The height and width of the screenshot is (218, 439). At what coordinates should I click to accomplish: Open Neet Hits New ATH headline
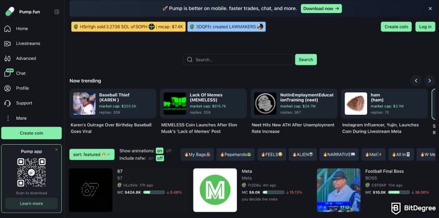point(293,128)
